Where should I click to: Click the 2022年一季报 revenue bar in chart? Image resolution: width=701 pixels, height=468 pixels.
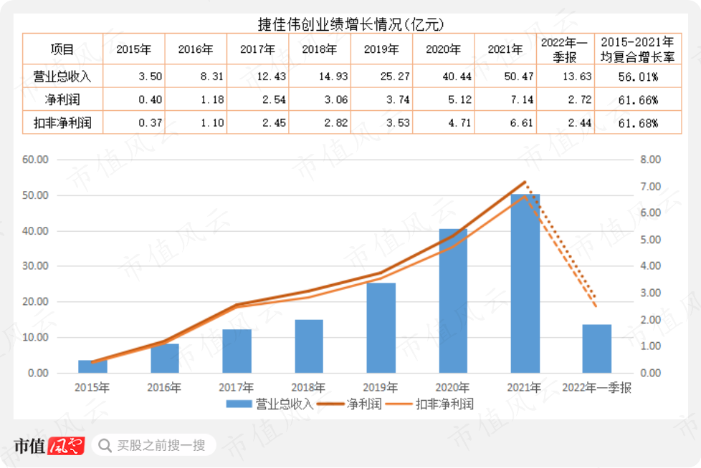[x=597, y=348]
